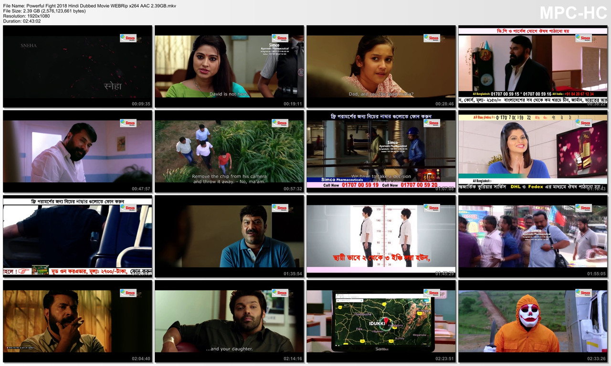Click the Hindi title text under SNEHA
The image size is (611, 366).
click(x=113, y=86)
